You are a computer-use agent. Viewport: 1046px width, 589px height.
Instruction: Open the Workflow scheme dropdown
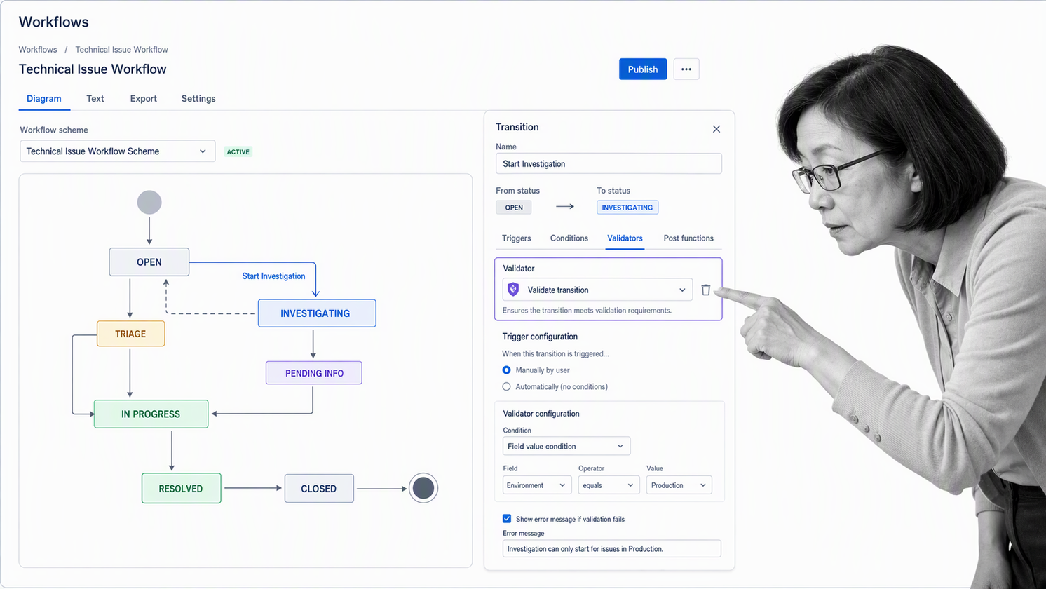coord(118,151)
